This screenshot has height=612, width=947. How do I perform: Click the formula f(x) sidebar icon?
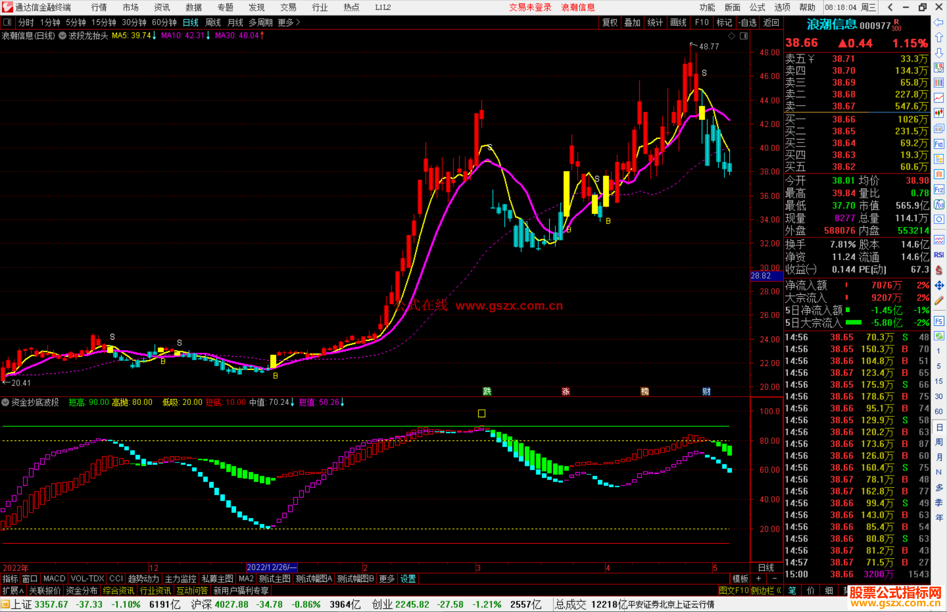pos(939,204)
